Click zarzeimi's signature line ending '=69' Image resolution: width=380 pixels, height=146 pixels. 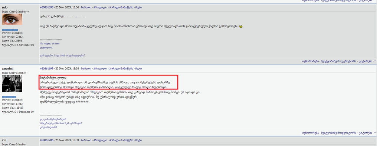(48, 127)
